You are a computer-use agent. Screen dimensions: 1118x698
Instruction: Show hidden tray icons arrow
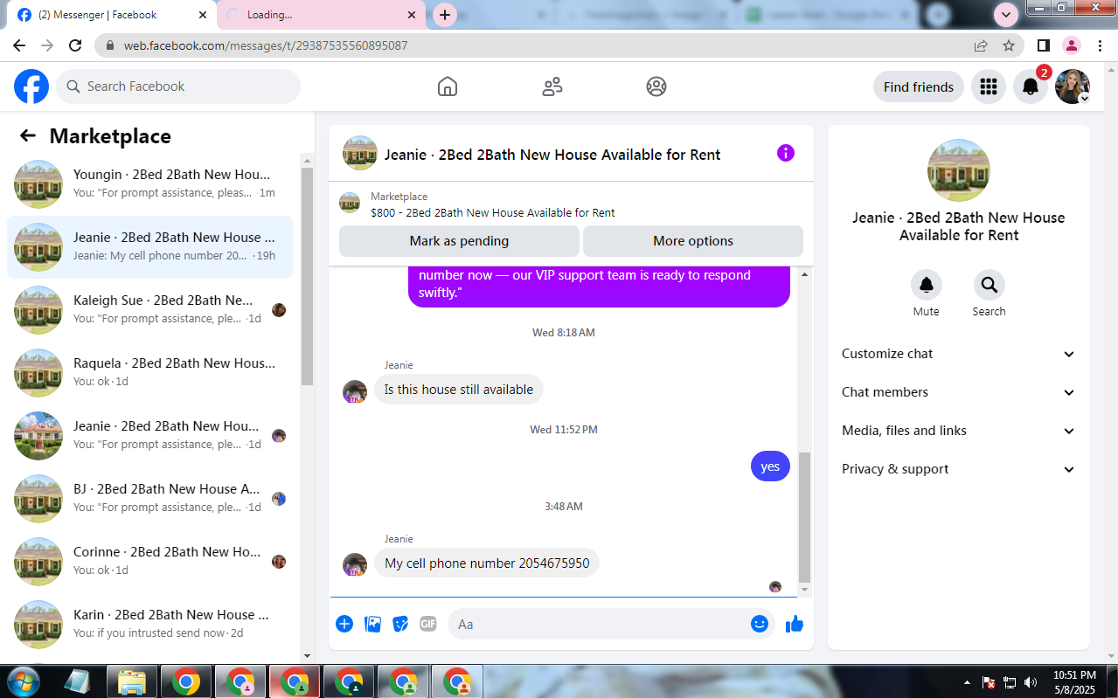pos(967,682)
